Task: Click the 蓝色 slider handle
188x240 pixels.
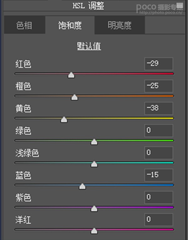Action: coord(82,186)
